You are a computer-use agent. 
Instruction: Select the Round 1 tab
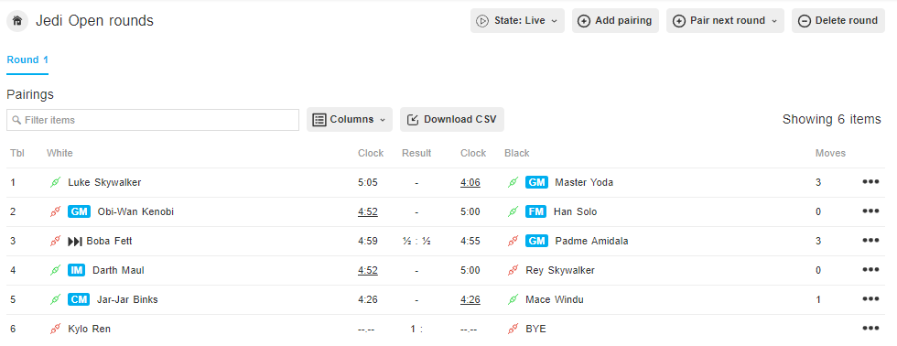click(27, 60)
